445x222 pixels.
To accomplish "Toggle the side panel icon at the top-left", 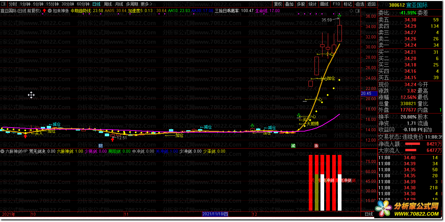I will pos(4,4).
